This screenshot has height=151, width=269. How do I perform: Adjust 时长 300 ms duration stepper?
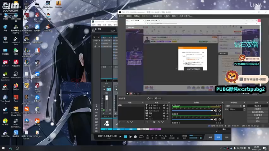[244, 109]
